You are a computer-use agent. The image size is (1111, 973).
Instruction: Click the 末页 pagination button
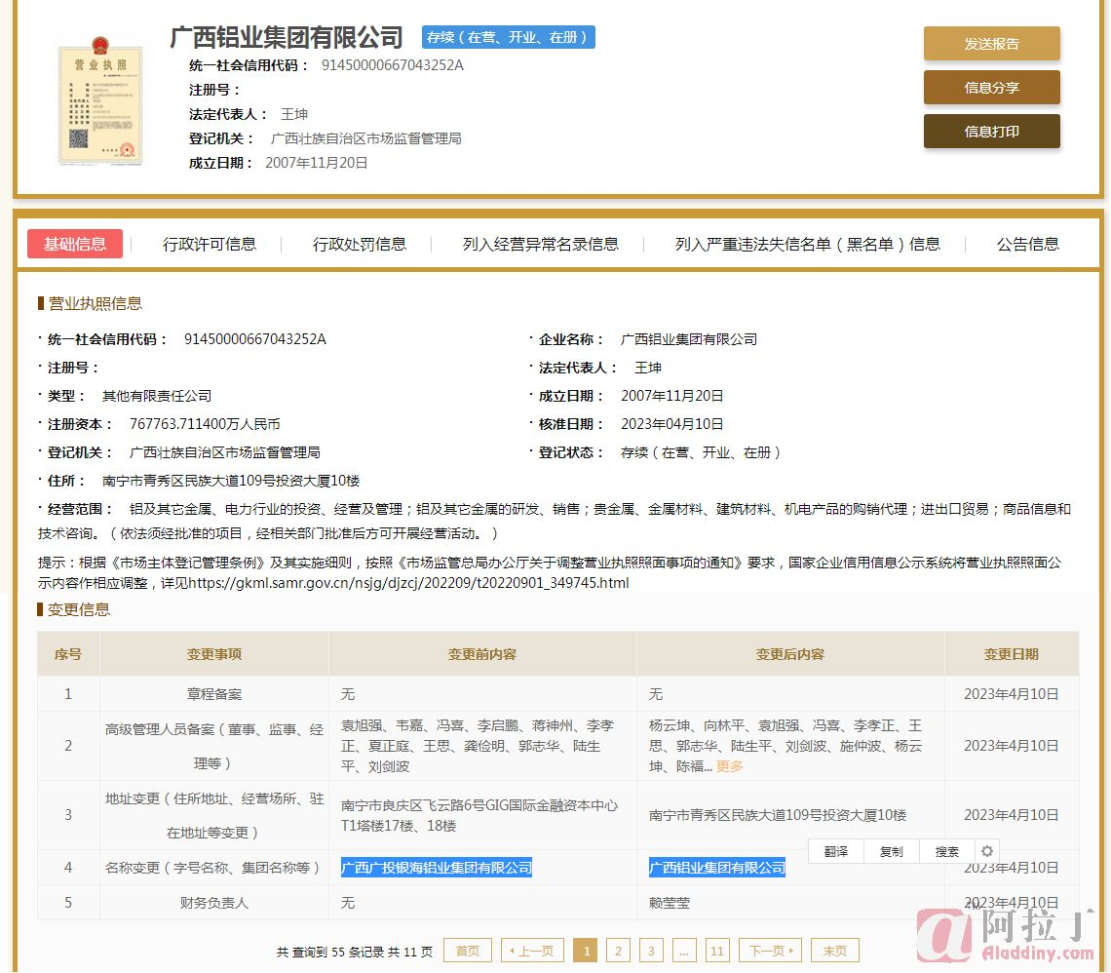click(835, 951)
